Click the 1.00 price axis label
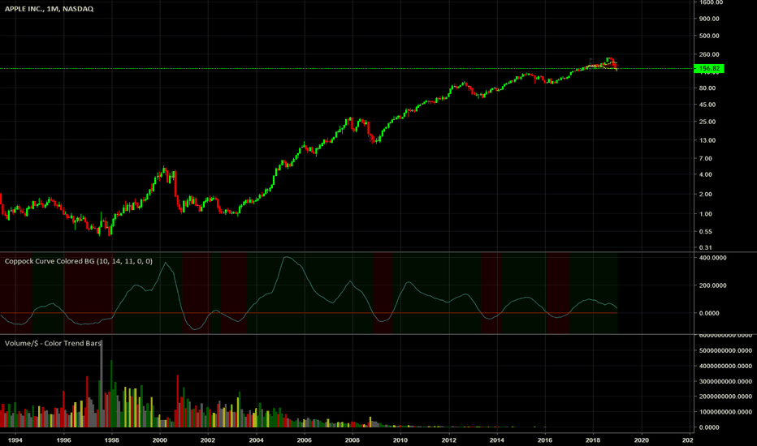Viewport: 757px width, 446px height. click(x=705, y=214)
